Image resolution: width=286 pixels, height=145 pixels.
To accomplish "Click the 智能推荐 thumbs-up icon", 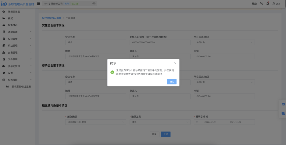I will click(4, 25).
